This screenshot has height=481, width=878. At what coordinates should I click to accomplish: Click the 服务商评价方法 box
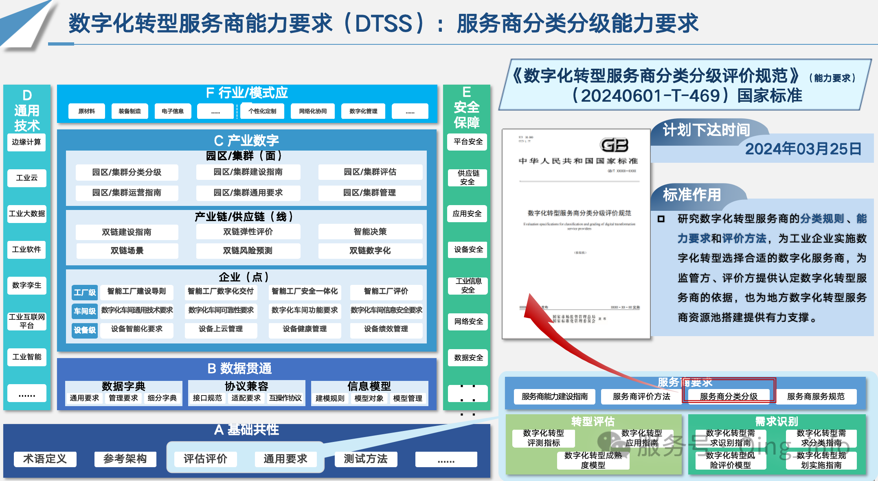click(641, 396)
